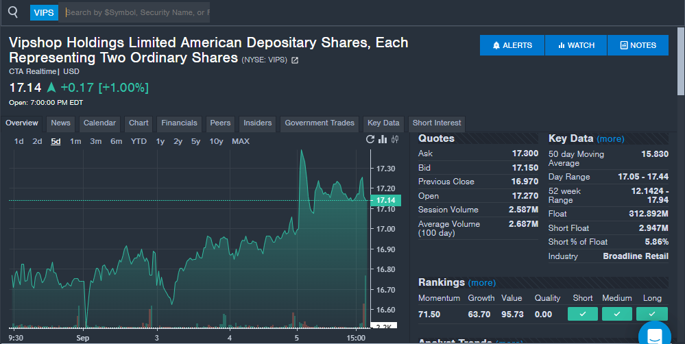Click the Short % of Float value 5.86%
The width and height of the screenshot is (685, 344).
click(x=657, y=242)
